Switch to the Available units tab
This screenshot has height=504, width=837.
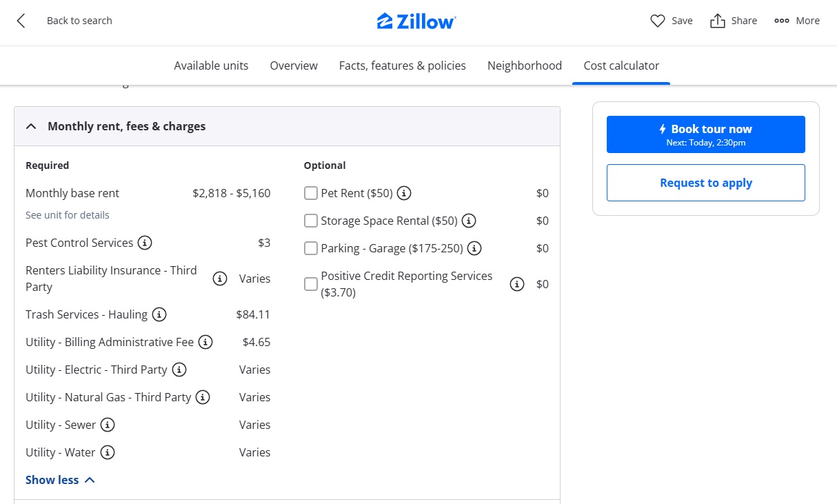(211, 65)
